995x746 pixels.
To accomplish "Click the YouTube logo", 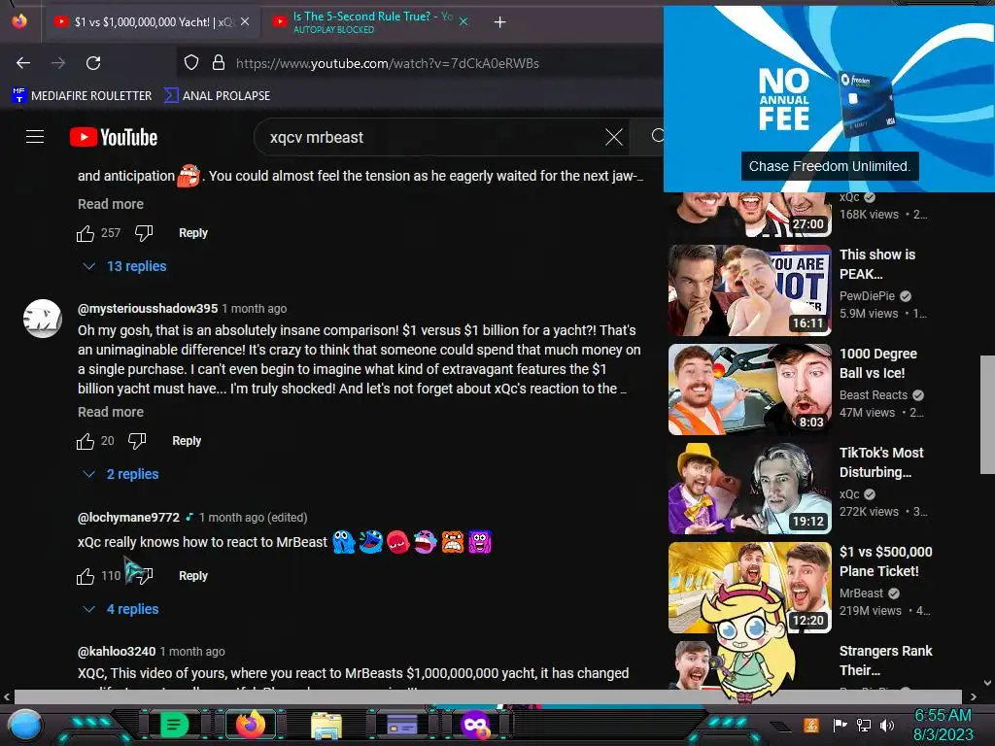I will [114, 137].
